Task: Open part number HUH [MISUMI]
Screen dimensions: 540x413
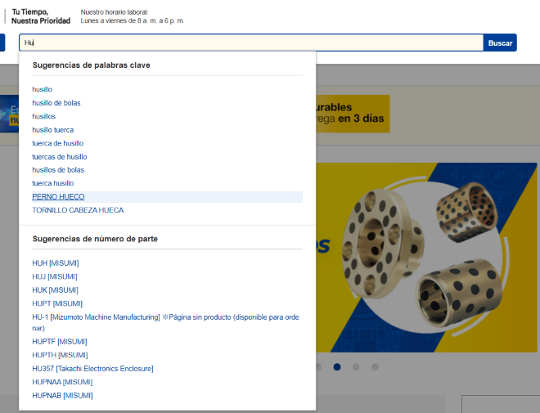Action: click(x=56, y=263)
